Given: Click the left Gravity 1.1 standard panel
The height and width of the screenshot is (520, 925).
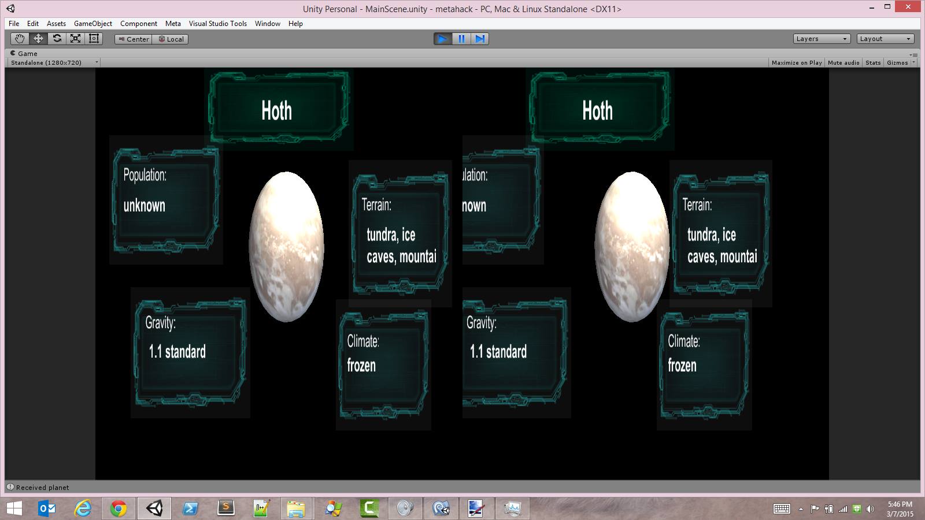Looking at the screenshot, I should tap(190, 352).
